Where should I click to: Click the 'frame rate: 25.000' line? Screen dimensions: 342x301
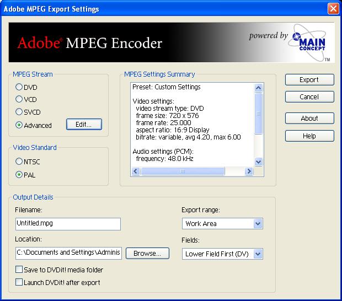tap(164, 123)
